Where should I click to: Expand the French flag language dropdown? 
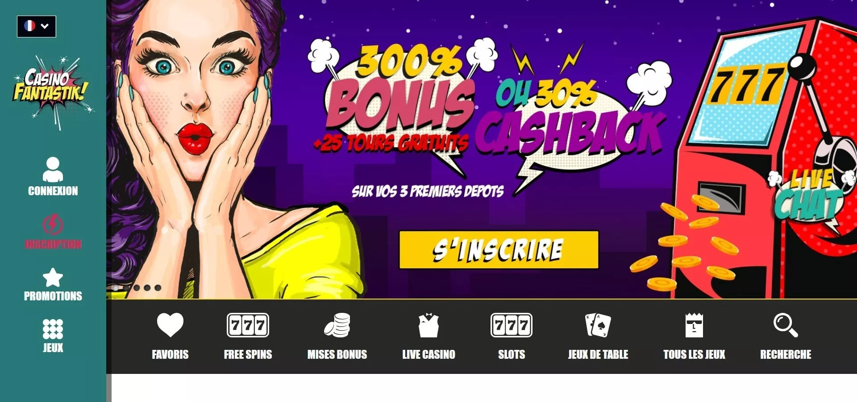point(37,26)
